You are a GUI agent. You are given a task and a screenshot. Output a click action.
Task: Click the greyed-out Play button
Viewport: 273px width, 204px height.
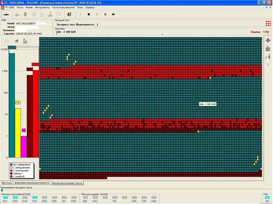point(80,15)
